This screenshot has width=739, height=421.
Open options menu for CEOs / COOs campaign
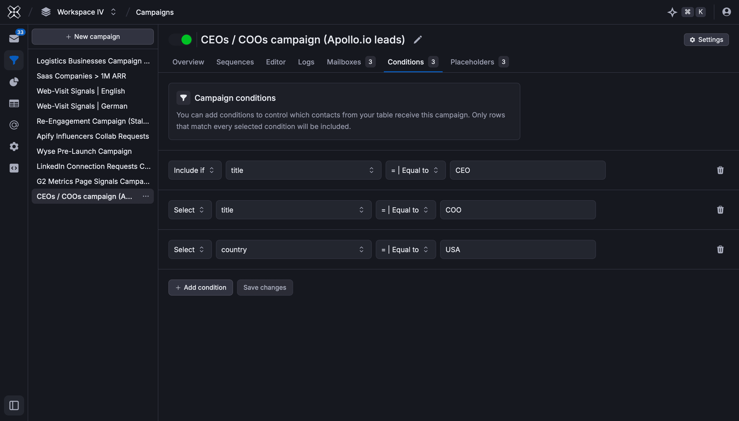point(146,196)
